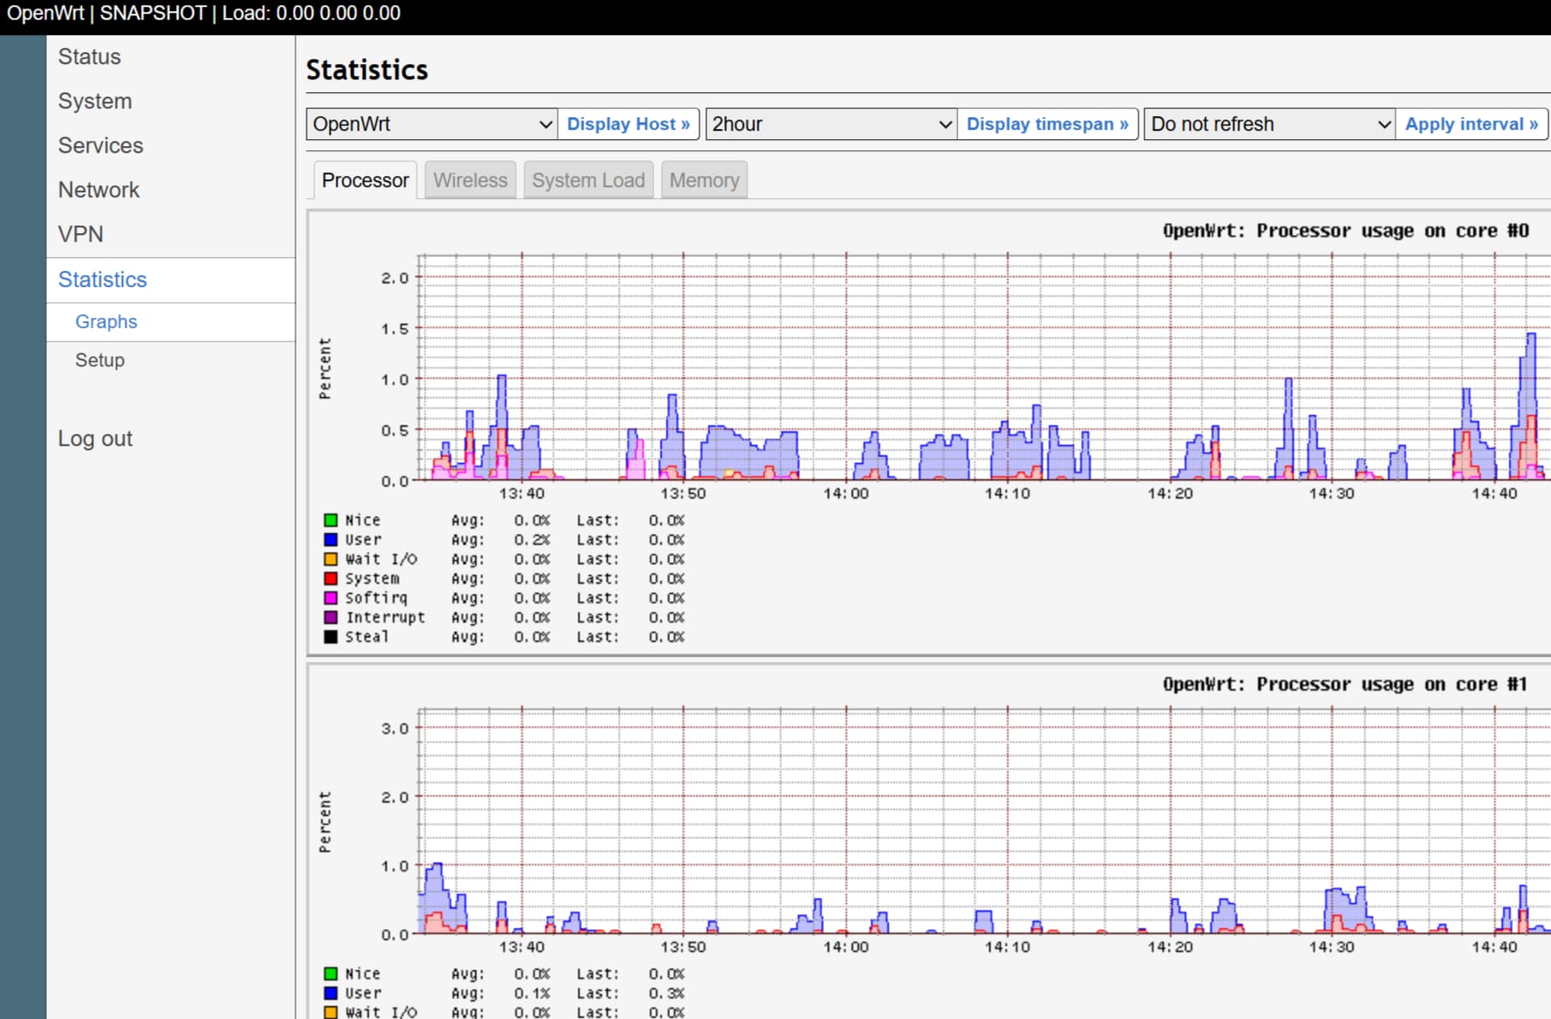Click the black Steal swatch in core #0 legend
Viewport: 1551px width, 1019px height.
click(331, 637)
